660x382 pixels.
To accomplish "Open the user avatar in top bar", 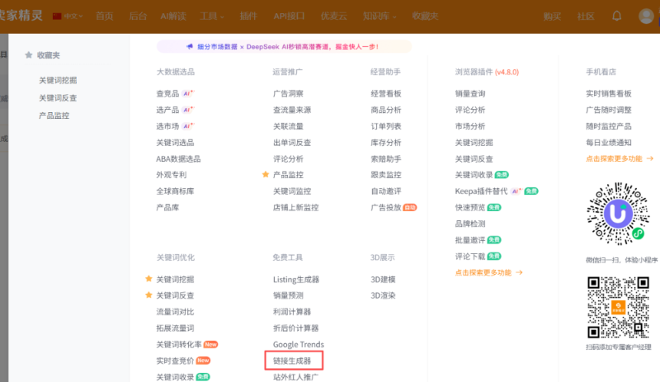I will tap(646, 16).
